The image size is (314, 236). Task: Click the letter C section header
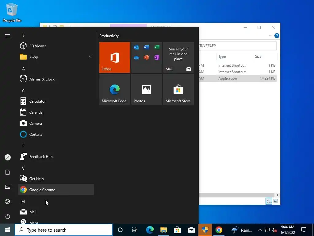(23, 91)
